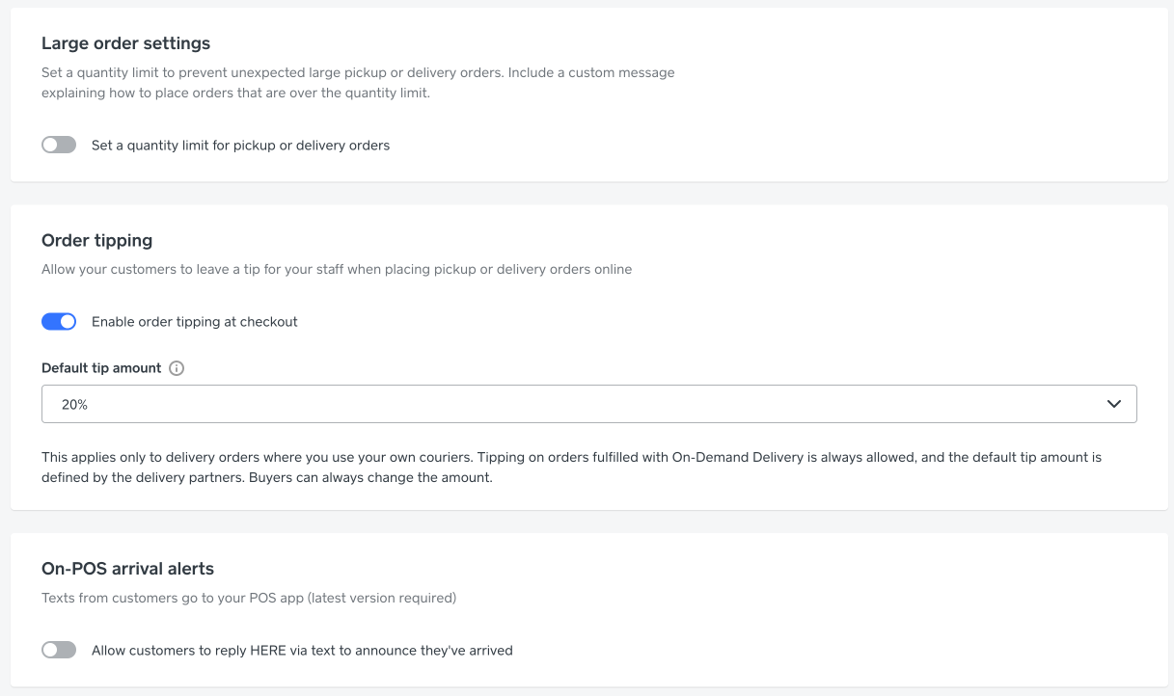Click 'Enable order tipping at checkout' label
Image resolution: width=1174 pixels, height=696 pixels.
[x=195, y=322]
